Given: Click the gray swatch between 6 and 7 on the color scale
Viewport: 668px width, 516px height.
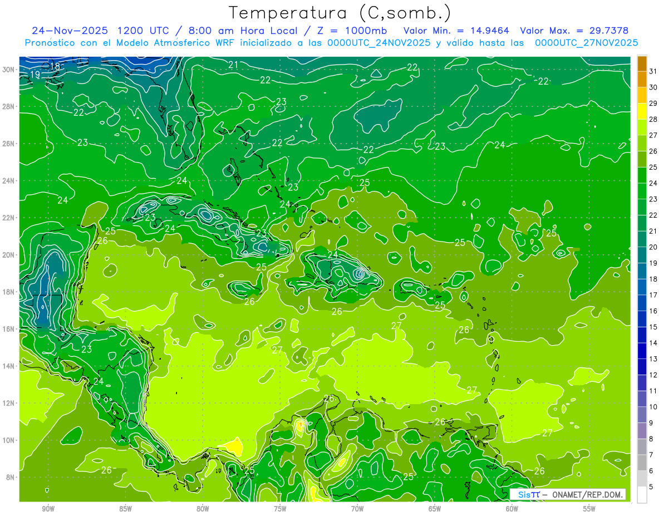Looking at the screenshot, I should coord(642,463).
